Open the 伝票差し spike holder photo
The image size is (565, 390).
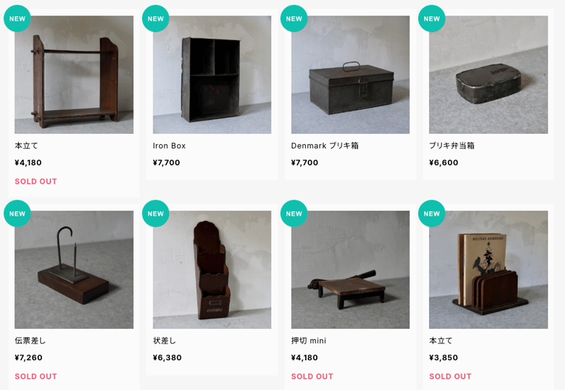point(74,269)
